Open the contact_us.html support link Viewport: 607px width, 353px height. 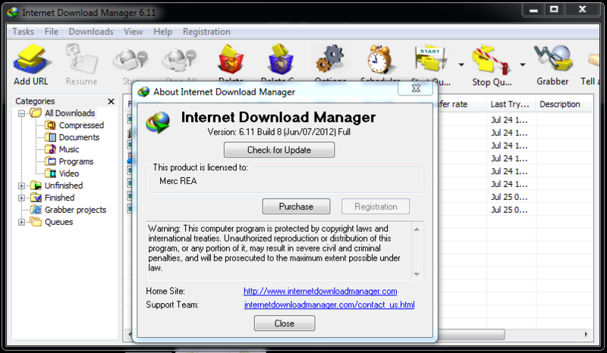tap(329, 305)
